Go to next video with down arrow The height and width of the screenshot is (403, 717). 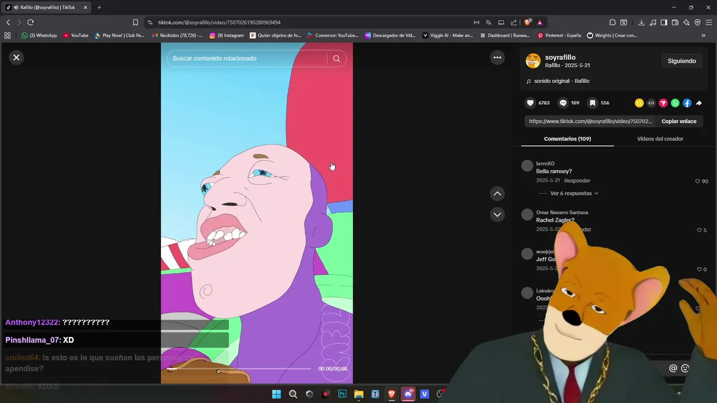497,214
